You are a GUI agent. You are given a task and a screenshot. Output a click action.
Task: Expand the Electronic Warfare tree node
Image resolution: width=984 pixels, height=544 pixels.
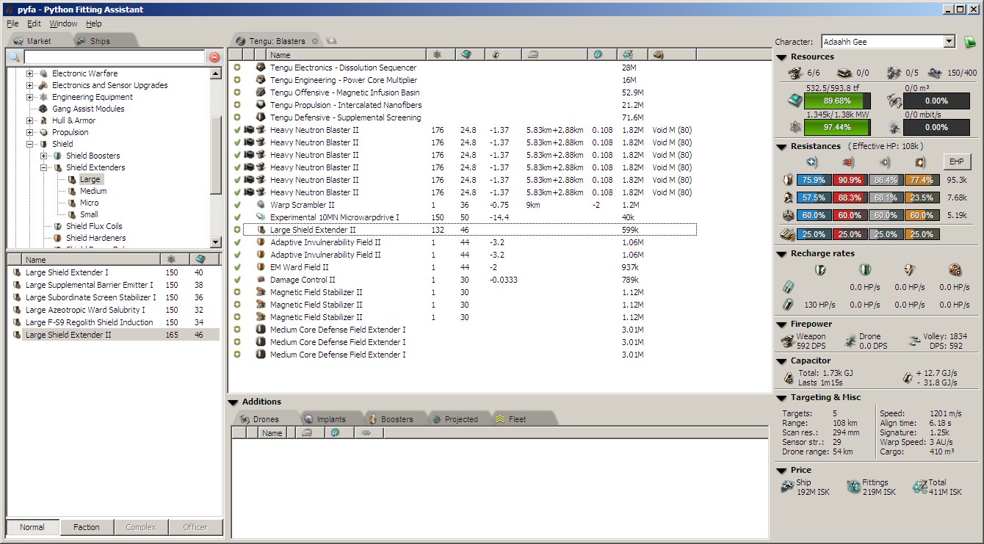pyautogui.click(x=30, y=73)
